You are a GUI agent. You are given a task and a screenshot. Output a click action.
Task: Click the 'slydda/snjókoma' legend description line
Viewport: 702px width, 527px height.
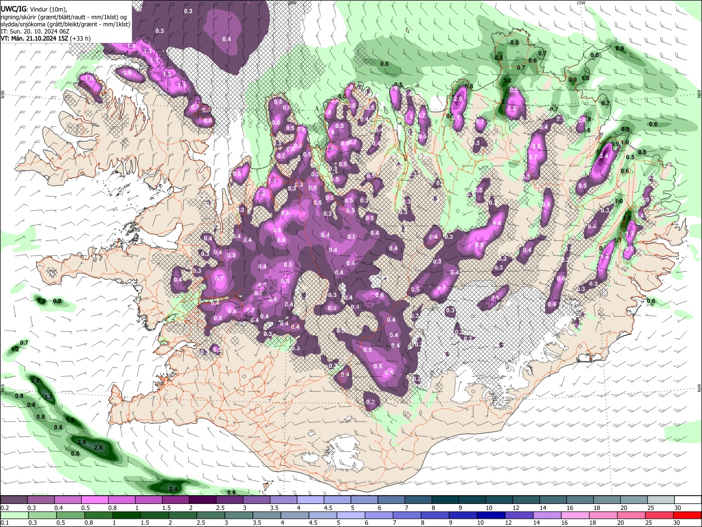click(65, 24)
